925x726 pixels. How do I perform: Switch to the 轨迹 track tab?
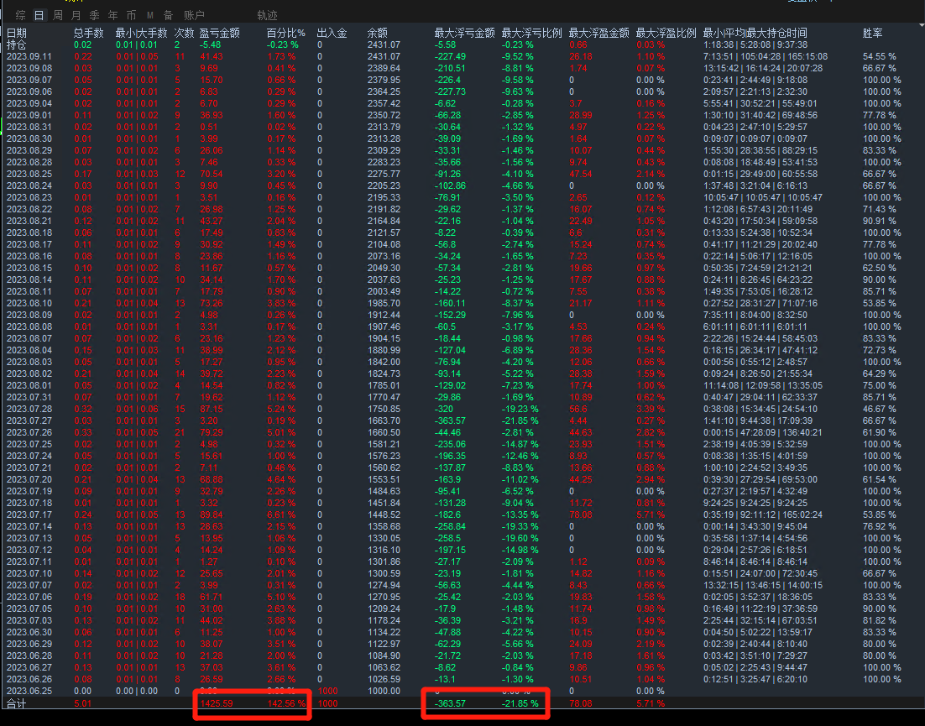tap(267, 15)
